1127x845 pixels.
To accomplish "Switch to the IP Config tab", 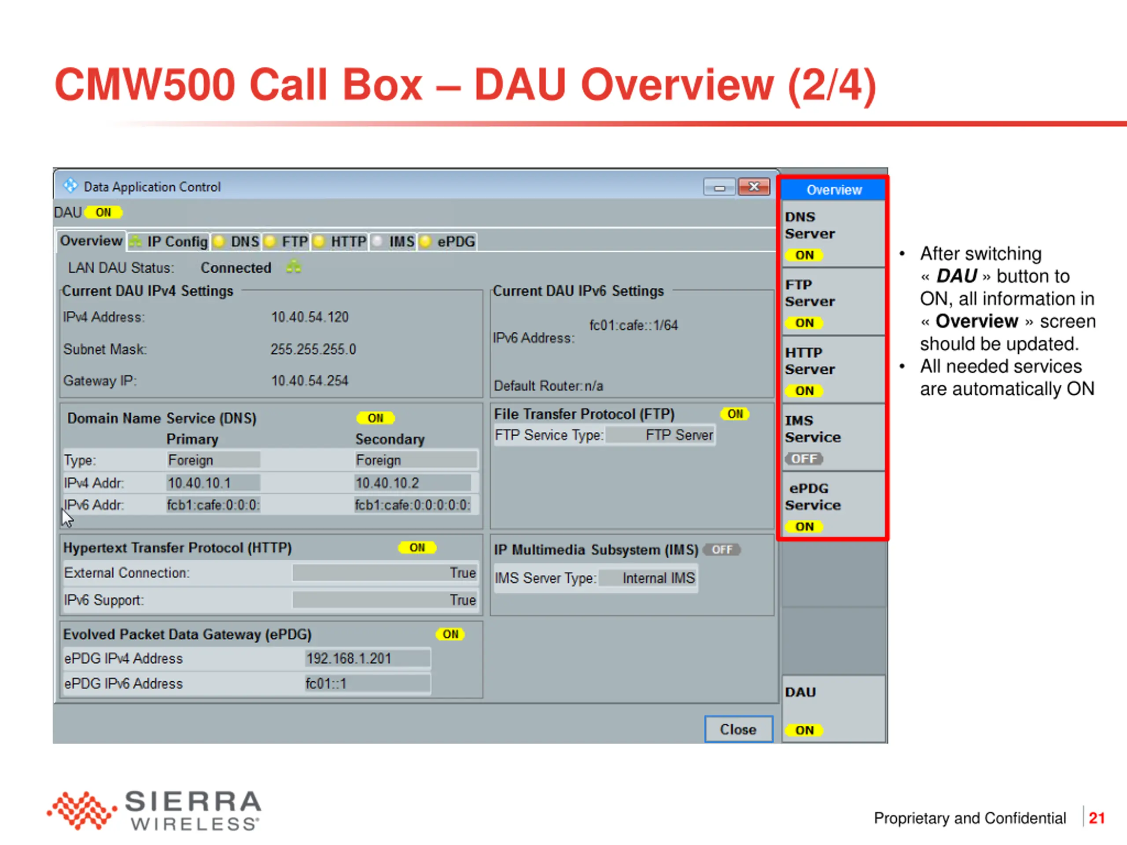I will [169, 242].
